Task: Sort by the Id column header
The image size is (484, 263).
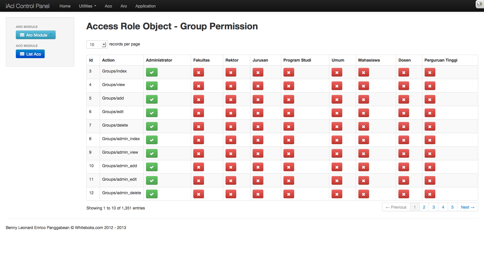Action: tap(93, 60)
